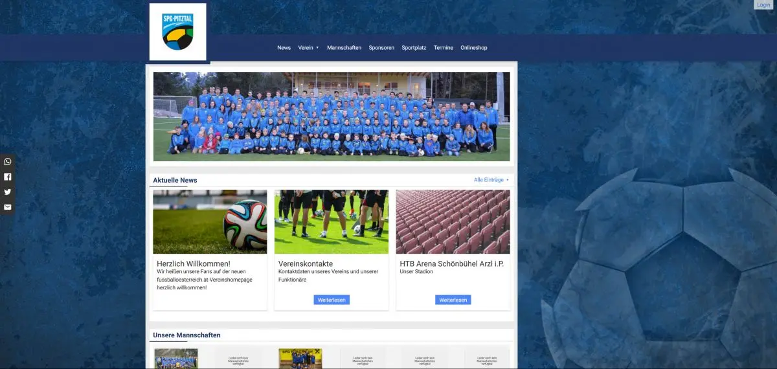The image size is (777, 369).
Task: Show all news via Alle Einträge
Action: click(491, 180)
